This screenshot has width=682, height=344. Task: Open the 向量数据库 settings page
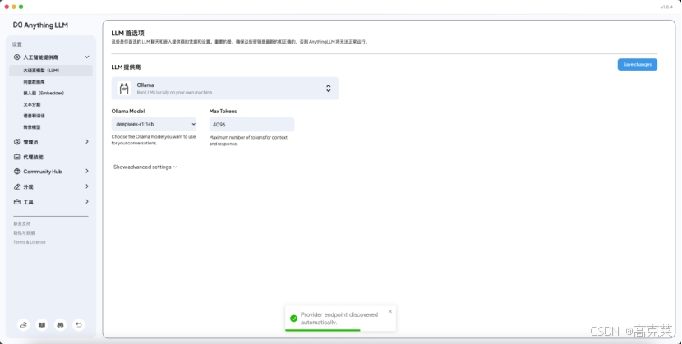34,81
